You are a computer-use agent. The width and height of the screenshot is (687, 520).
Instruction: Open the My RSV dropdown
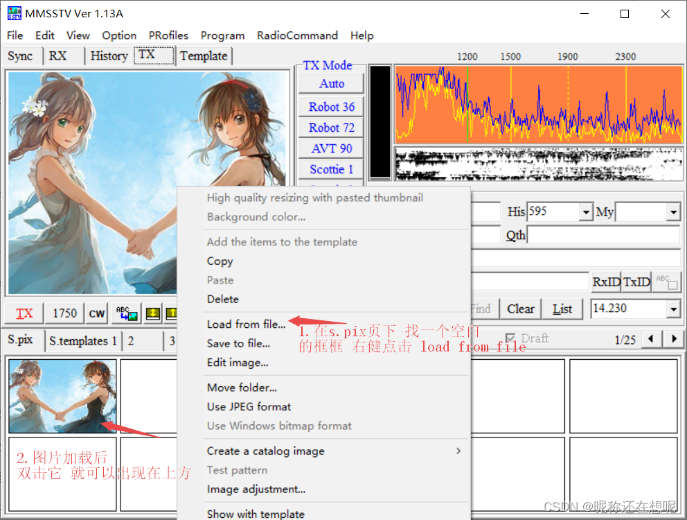coord(673,212)
